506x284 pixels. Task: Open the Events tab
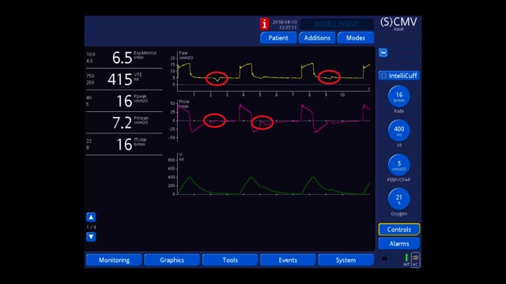pyautogui.click(x=288, y=260)
